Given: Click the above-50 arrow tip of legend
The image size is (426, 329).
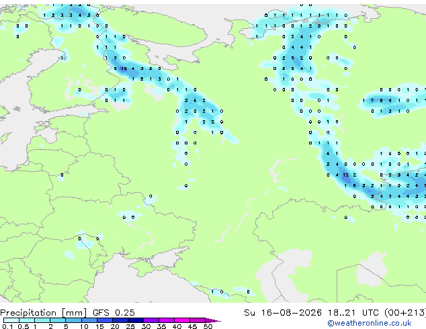Looking at the screenshot, I should point(213,320).
